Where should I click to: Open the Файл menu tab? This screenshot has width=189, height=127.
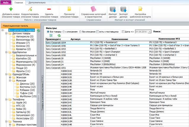click(6, 3)
